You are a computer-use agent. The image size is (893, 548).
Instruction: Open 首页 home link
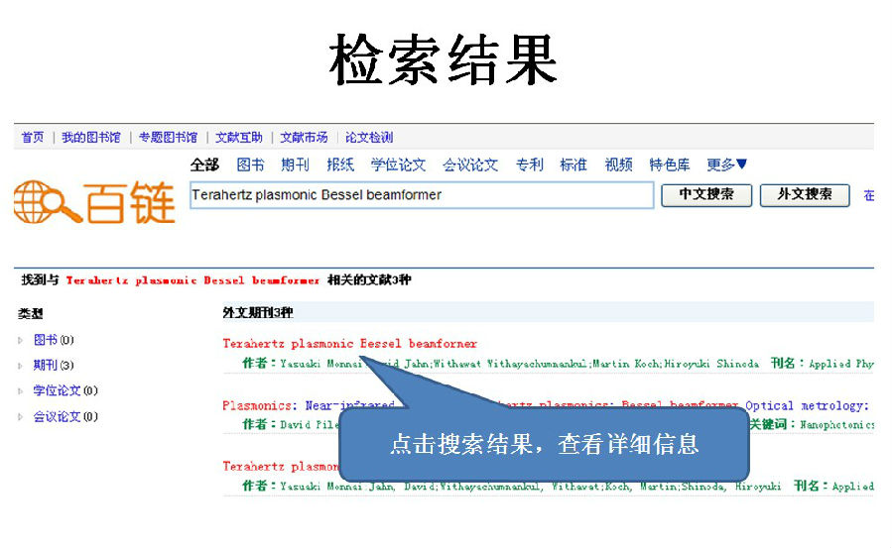point(33,137)
